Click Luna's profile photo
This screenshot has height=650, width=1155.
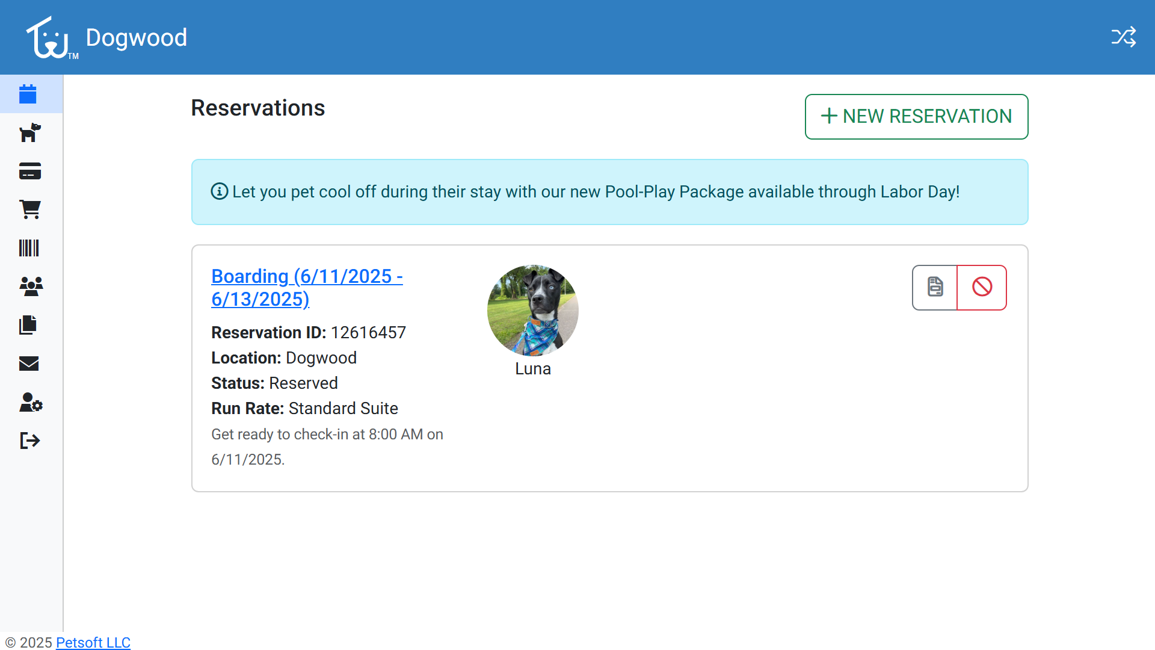point(532,311)
